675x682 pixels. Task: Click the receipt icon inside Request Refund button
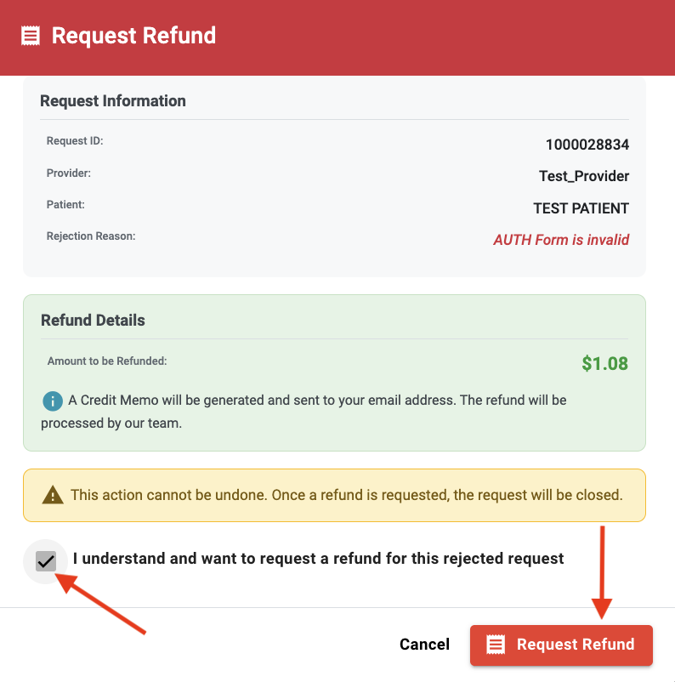pyautogui.click(x=497, y=645)
